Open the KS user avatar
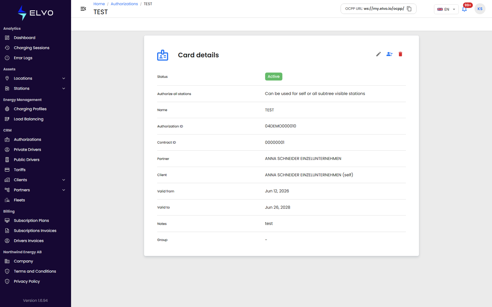This screenshot has height=307, width=492. pos(480,9)
